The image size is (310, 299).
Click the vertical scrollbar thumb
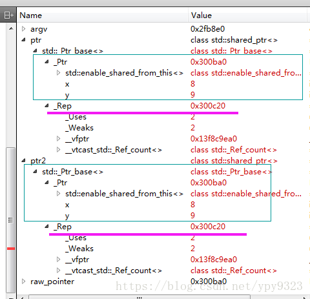point(10,220)
